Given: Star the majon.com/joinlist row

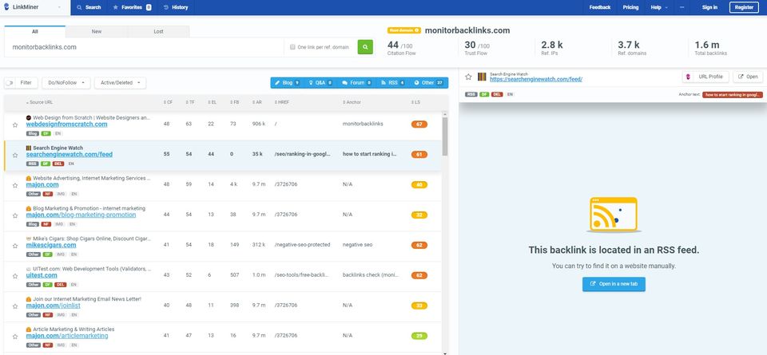Looking at the screenshot, I should [x=15, y=306].
